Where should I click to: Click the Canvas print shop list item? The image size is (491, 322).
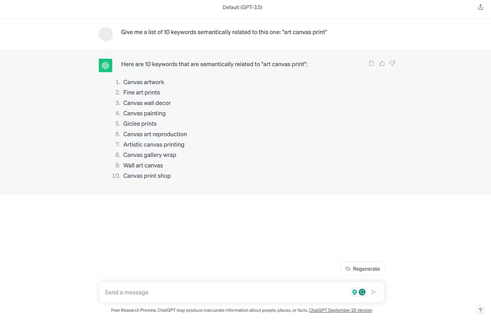click(147, 176)
